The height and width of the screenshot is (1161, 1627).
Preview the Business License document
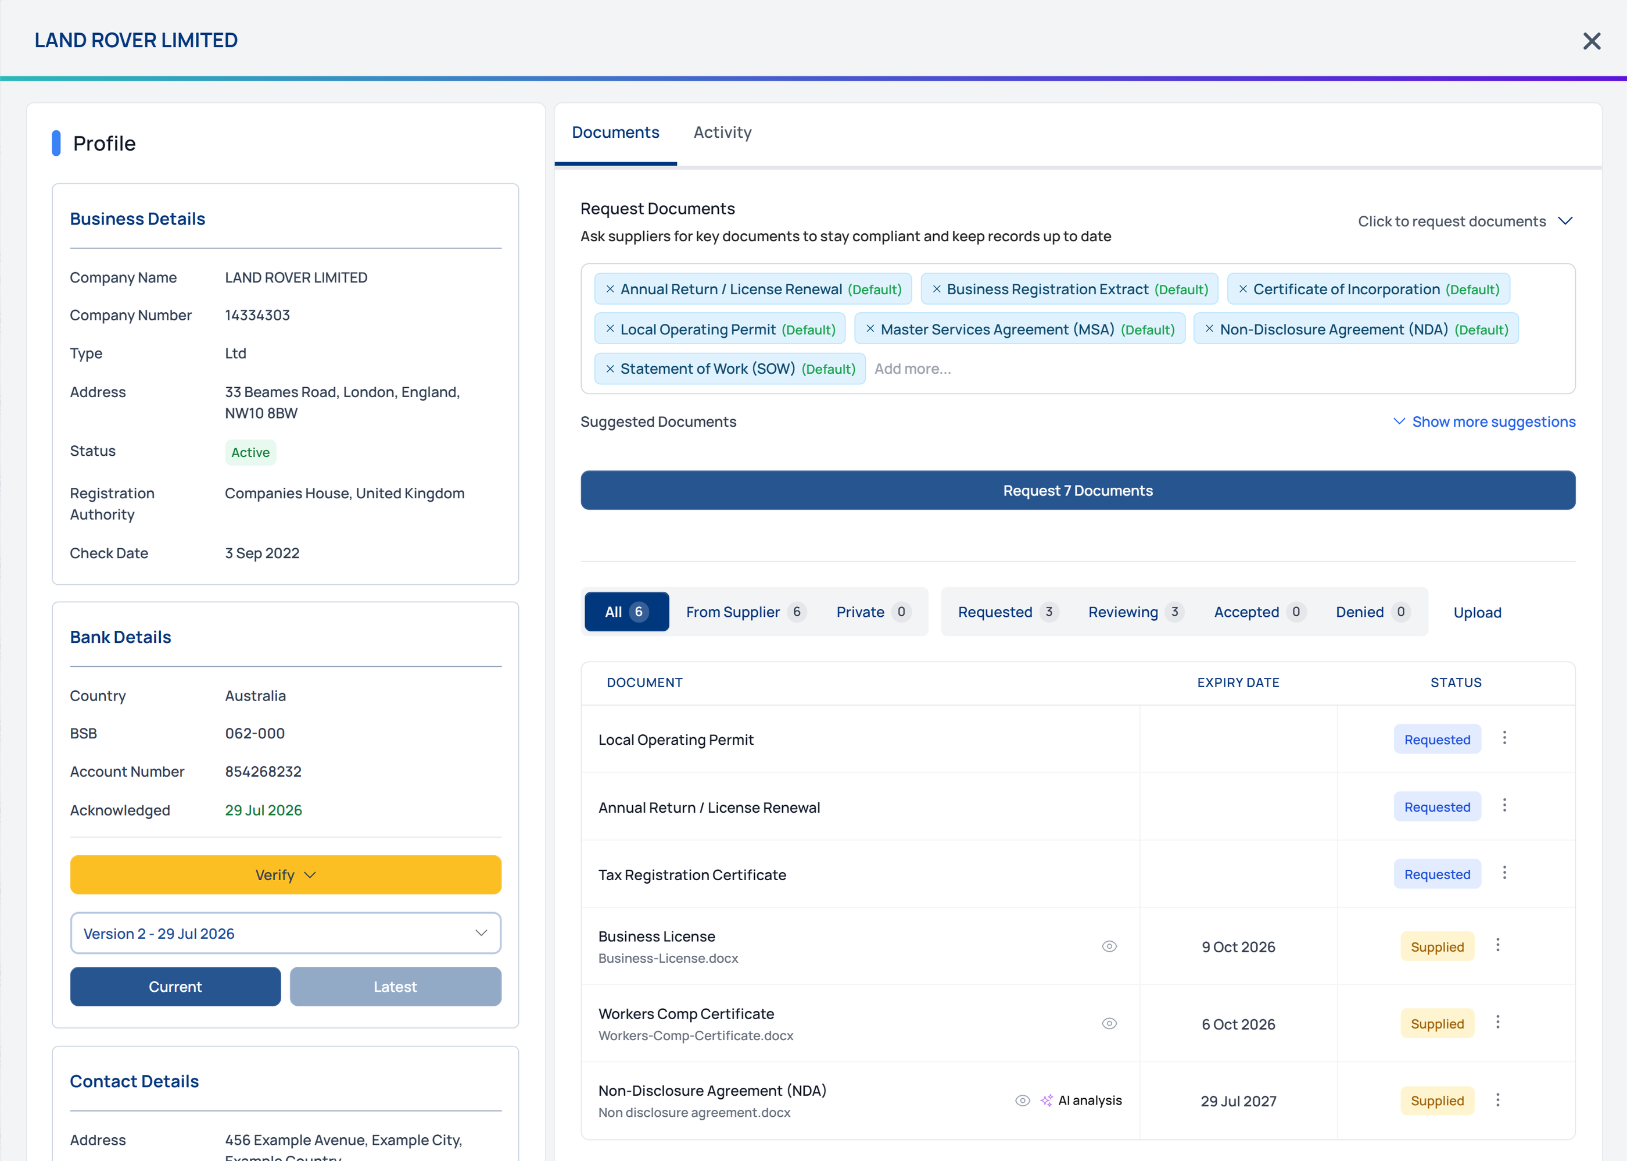click(1109, 946)
